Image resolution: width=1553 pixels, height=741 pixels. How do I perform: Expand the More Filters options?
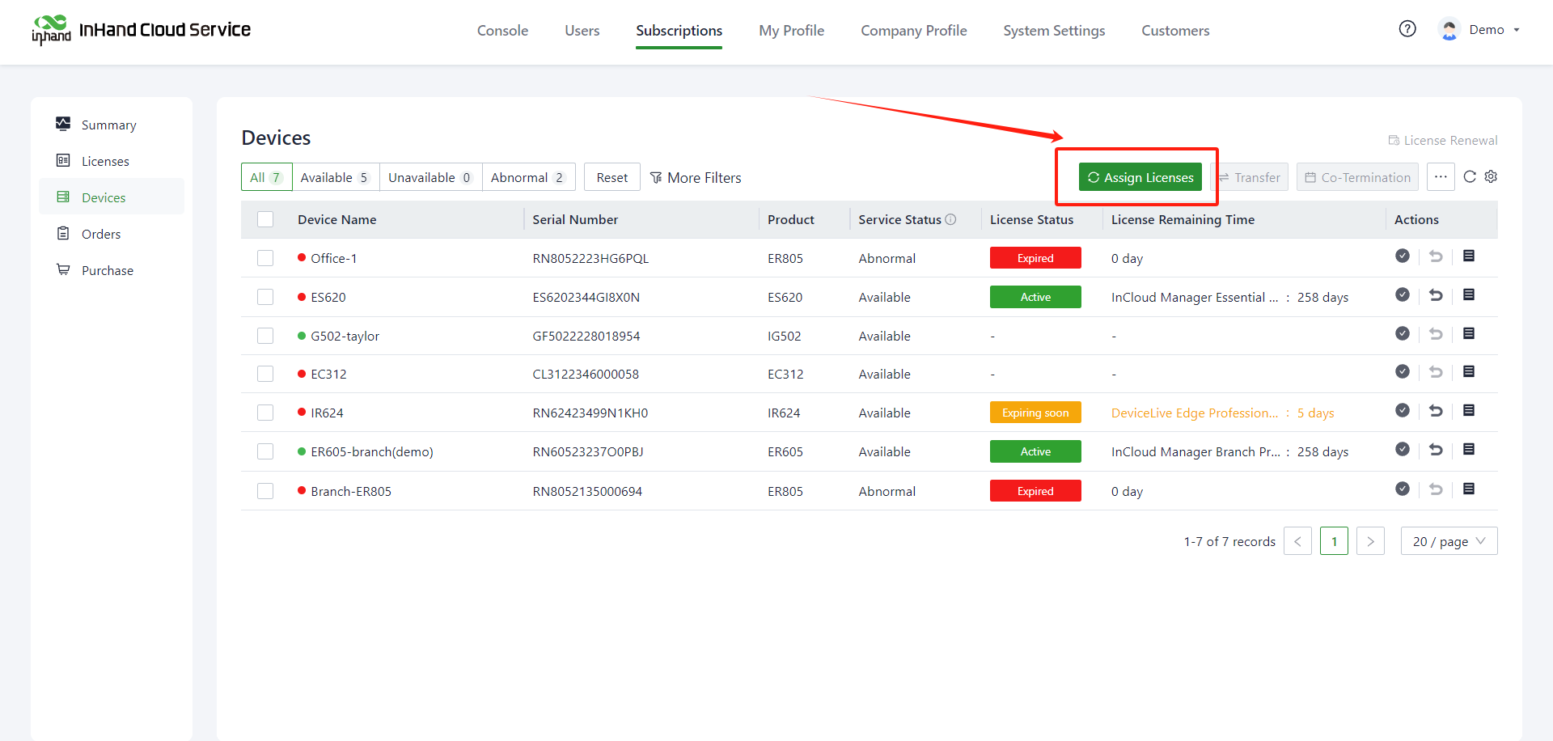tap(696, 177)
